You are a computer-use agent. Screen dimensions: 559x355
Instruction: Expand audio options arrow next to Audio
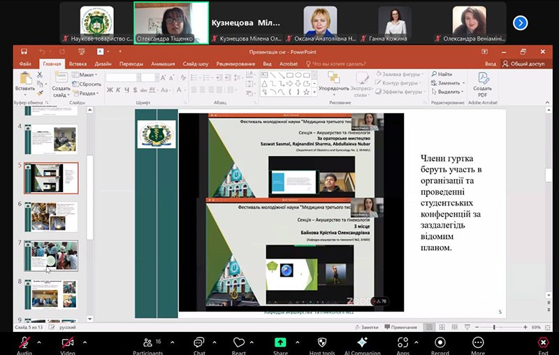[39, 342]
